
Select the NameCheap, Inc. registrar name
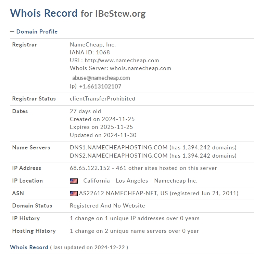(x=93, y=45)
